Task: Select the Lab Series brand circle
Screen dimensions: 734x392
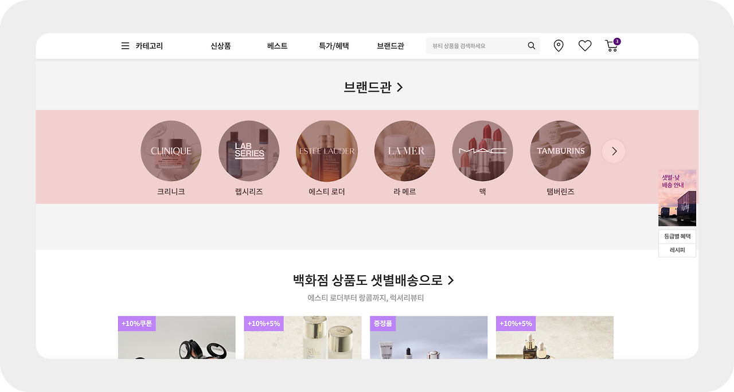Action: pos(249,151)
